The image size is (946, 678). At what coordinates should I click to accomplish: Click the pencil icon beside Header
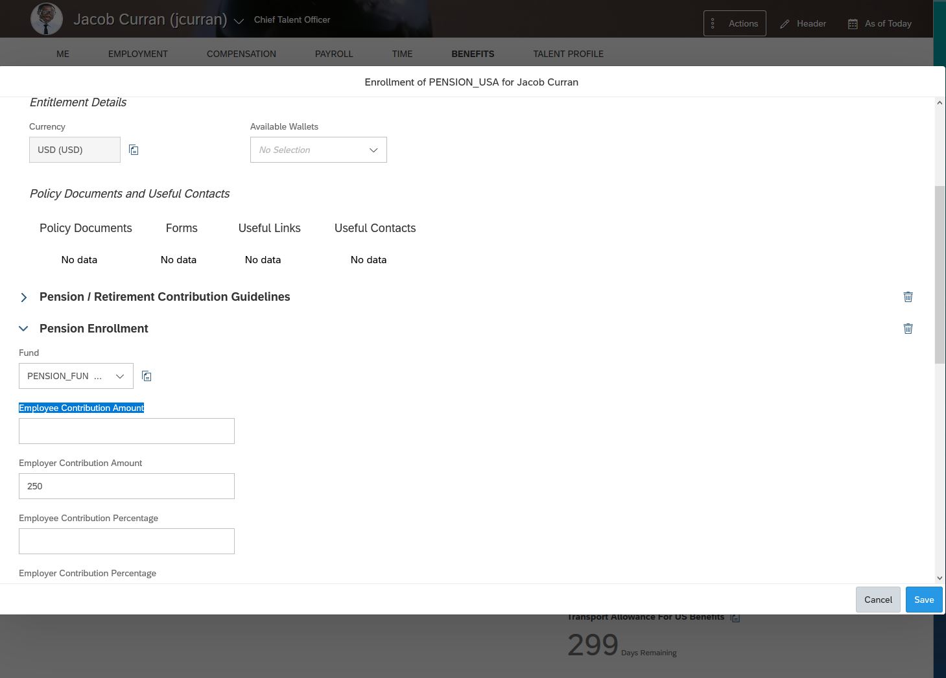point(785,24)
